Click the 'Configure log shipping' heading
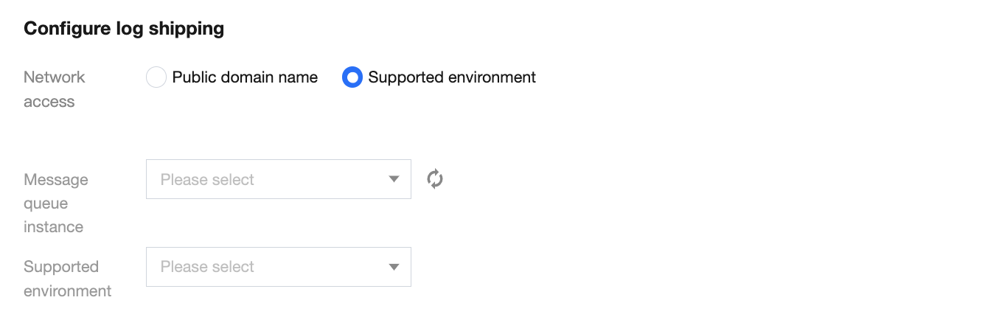 coord(124,29)
